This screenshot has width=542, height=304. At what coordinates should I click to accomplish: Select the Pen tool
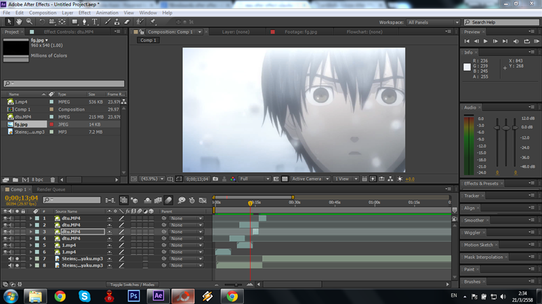[x=84, y=22]
